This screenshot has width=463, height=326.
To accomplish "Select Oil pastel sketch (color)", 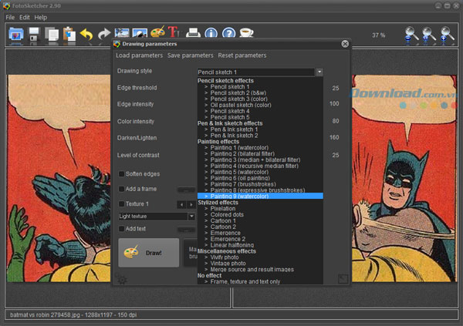I will (x=260, y=105).
